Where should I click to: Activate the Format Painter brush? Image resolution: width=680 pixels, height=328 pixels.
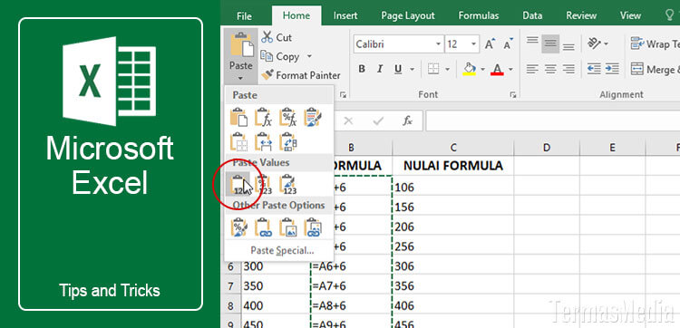(x=300, y=75)
